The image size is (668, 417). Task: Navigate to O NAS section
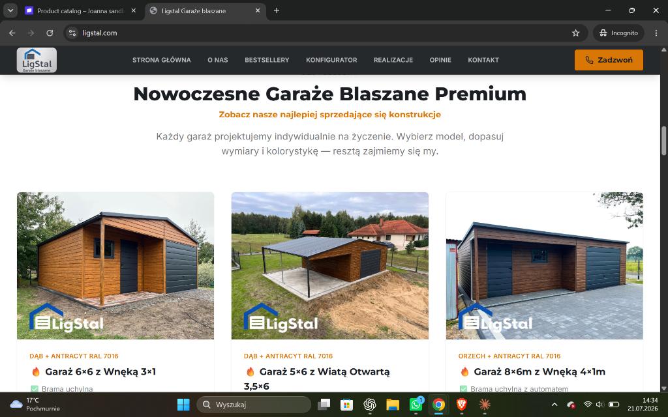[x=218, y=60]
